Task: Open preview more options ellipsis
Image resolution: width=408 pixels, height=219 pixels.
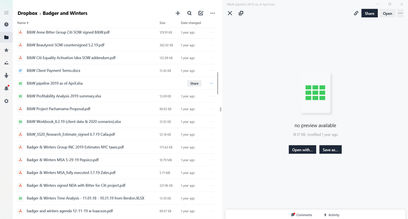Action: click(400, 13)
